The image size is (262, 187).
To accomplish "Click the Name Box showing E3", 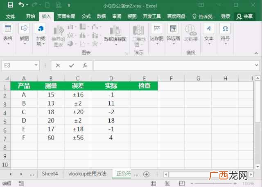I will click(x=18, y=65).
